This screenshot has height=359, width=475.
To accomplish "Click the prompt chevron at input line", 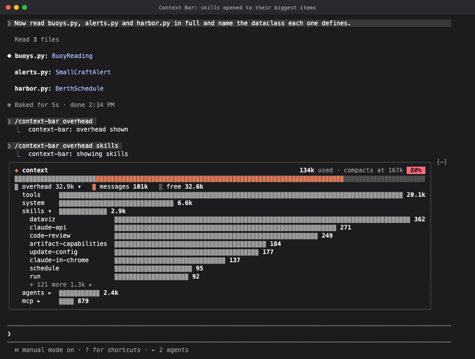I will pyautogui.click(x=9, y=334).
